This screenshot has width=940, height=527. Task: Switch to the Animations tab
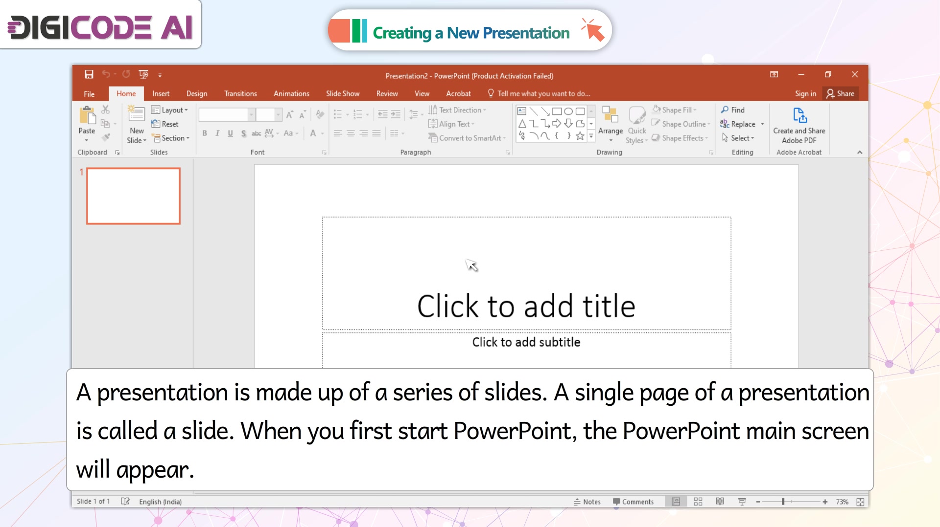pyautogui.click(x=291, y=94)
